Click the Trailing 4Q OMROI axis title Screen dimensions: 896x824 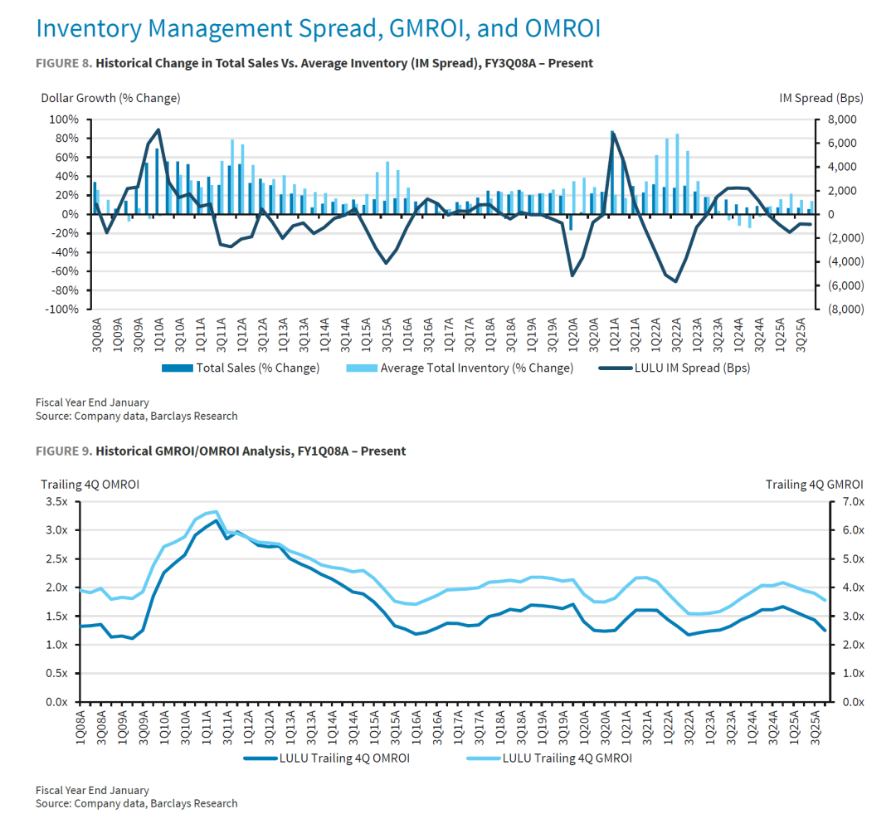tap(90, 484)
